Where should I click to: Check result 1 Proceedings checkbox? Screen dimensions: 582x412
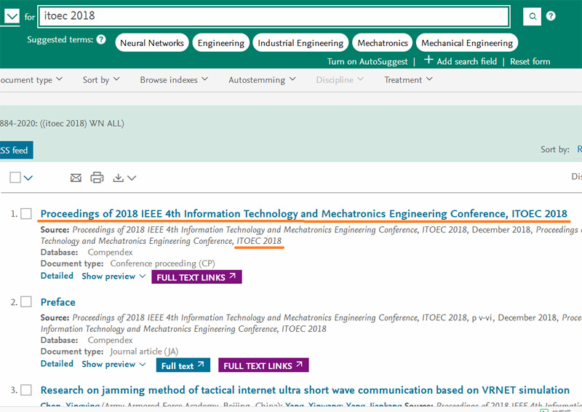[26, 213]
